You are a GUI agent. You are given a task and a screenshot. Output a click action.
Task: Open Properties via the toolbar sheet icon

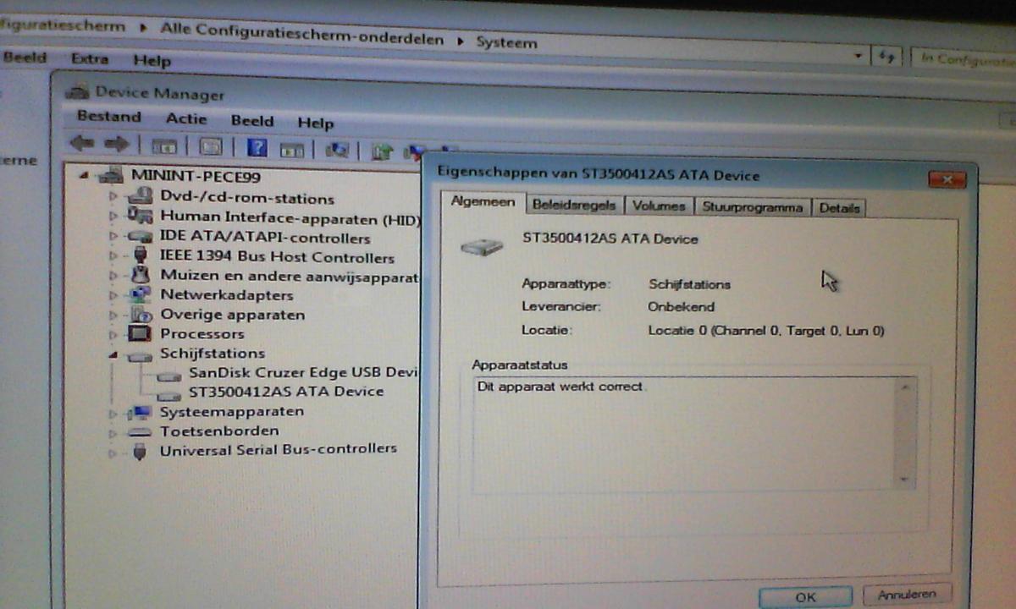click(210, 147)
